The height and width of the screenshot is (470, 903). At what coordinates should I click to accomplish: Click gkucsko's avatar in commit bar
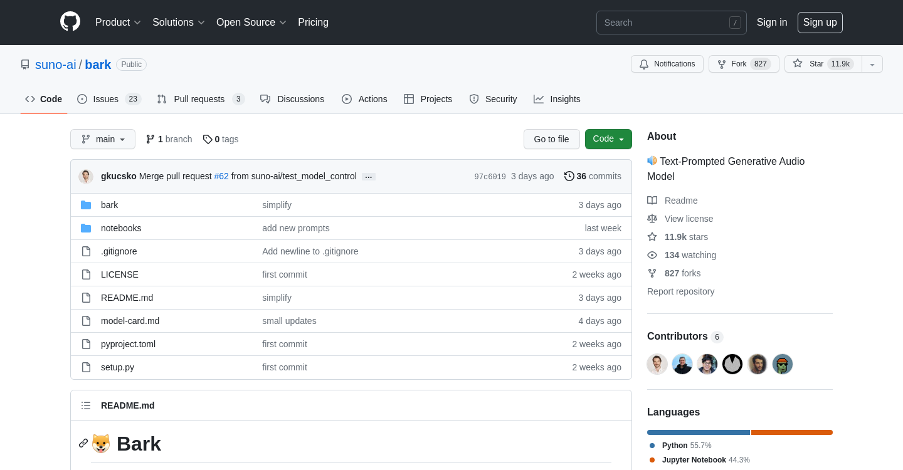tap(86, 177)
